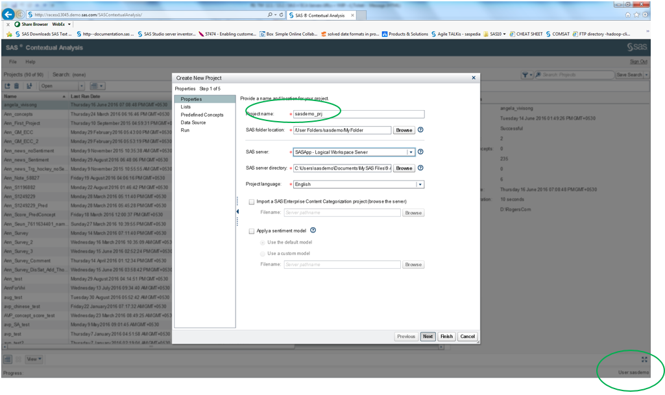Click the browser forward arrow button

pyautogui.click(x=19, y=14)
